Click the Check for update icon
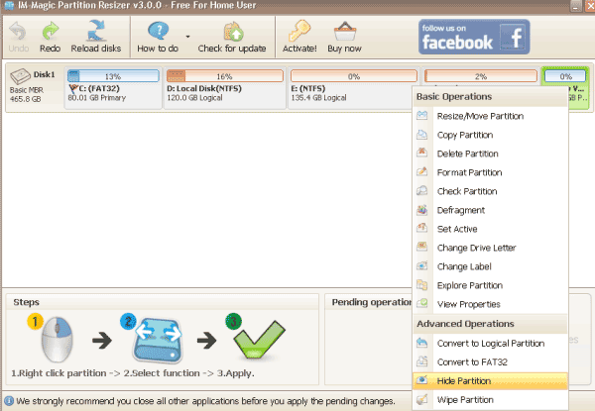 point(233,31)
